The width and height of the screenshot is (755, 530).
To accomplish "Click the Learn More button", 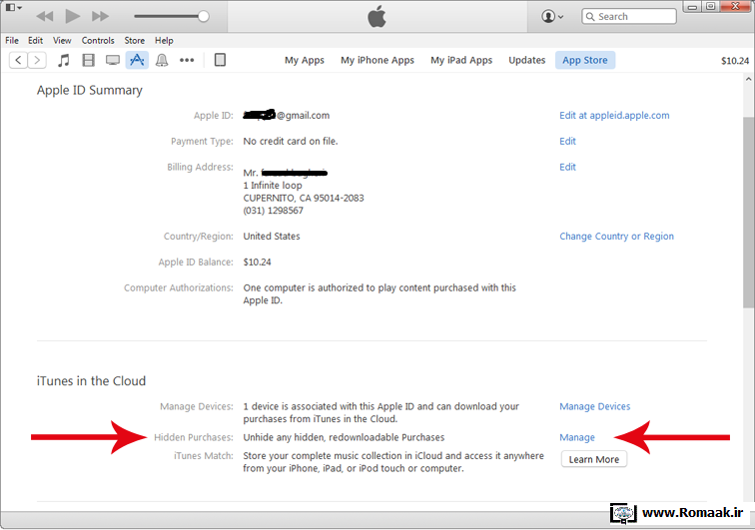I will [x=594, y=459].
